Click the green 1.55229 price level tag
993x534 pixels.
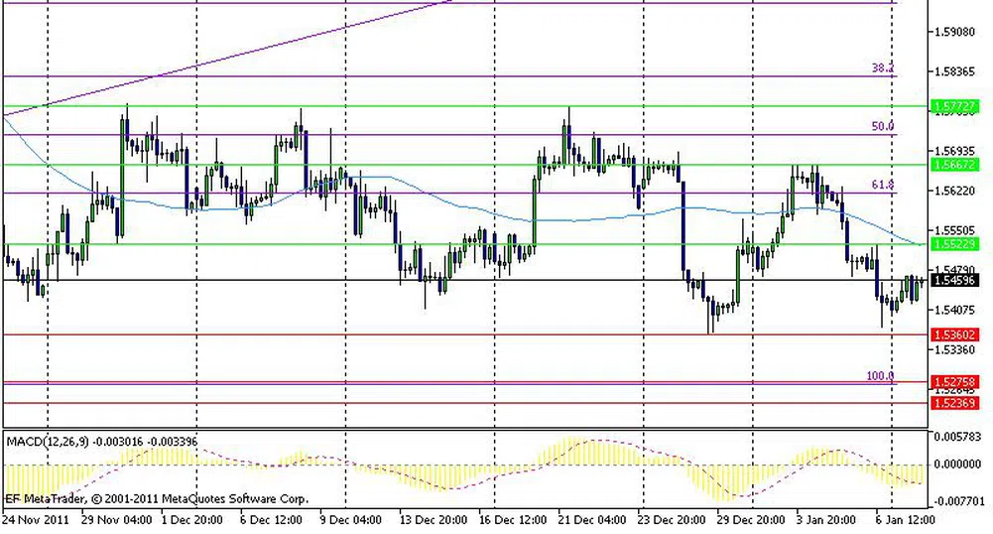955,245
